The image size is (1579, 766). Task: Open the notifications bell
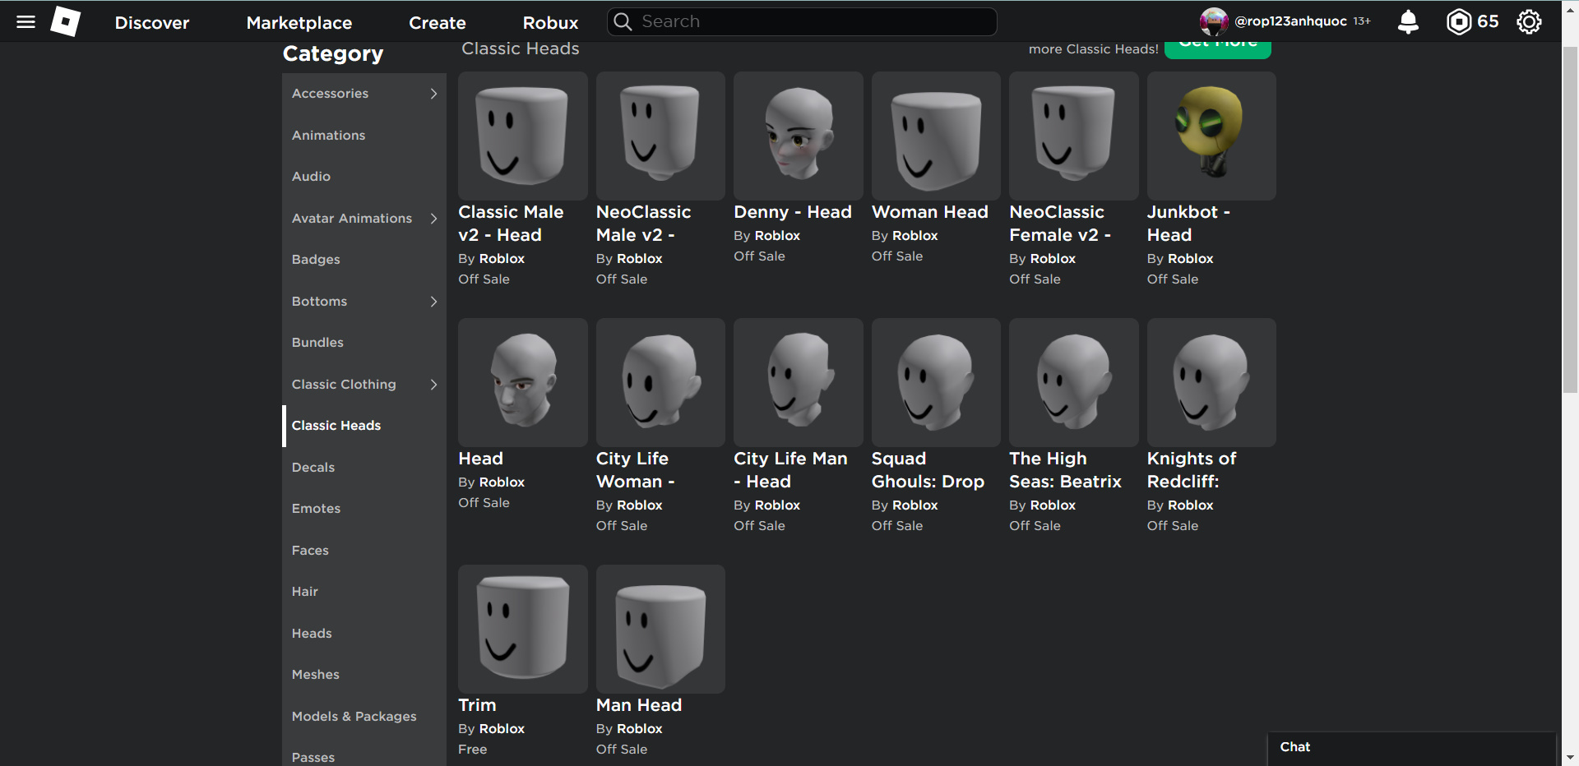pos(1408,22)
